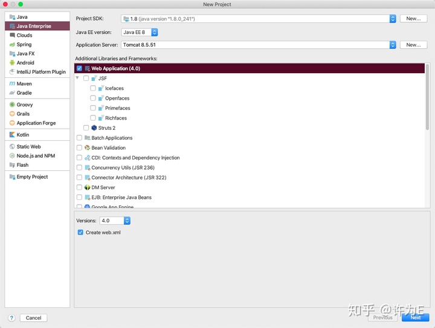Check the DM Server checkbox
Viewport: 435px width, 328px height.
(79, 187)
